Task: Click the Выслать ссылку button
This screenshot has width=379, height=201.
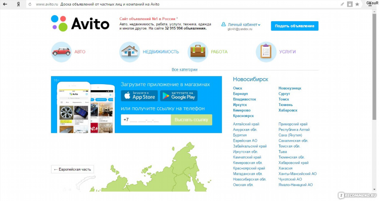Action: tap(191, 120)
